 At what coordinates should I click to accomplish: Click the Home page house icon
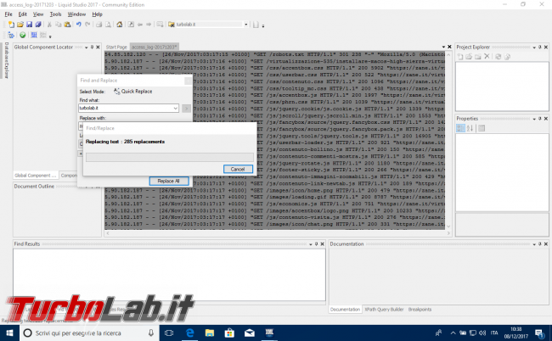click(x=120, y=25)
